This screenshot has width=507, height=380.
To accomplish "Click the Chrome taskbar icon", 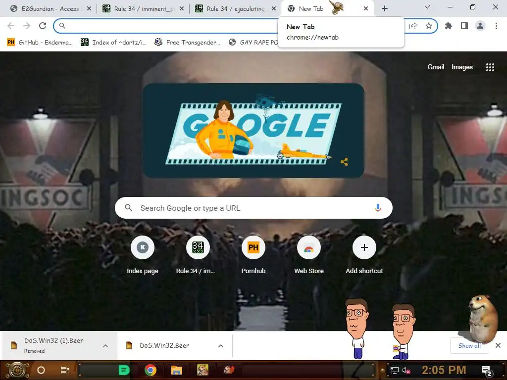I will pos(151,370).
